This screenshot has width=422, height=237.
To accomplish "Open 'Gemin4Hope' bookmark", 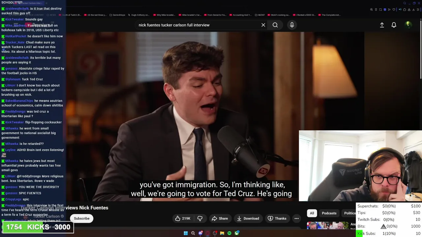I will tap(118, 15).
